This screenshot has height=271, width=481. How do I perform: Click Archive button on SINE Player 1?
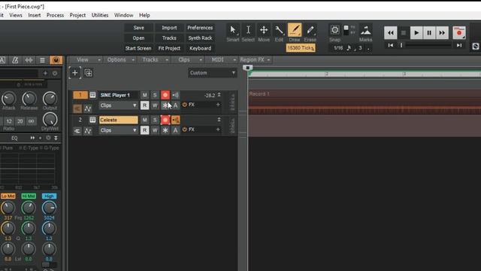coord(175,105)
